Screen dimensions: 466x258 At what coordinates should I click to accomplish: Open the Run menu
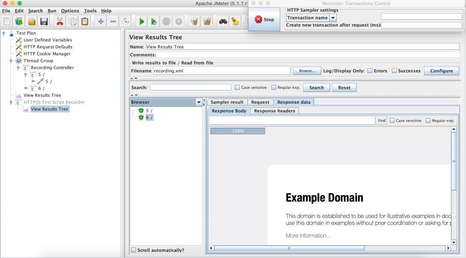coord(52,11)
